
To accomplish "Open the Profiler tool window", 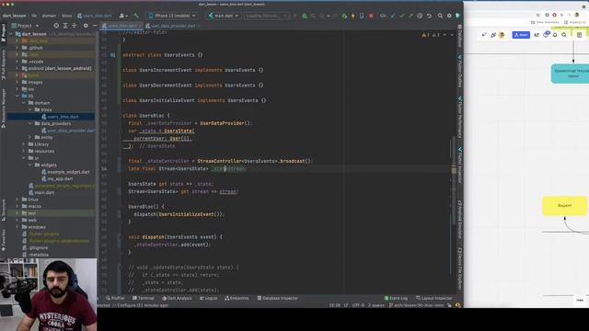I will [115, 298].
